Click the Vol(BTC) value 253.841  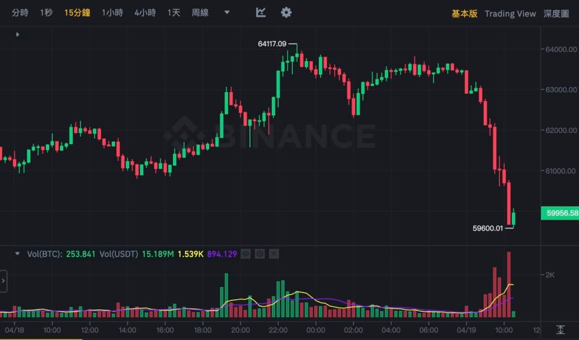80,254
